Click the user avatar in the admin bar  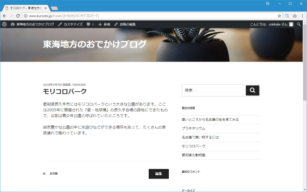tap(291, 24)
